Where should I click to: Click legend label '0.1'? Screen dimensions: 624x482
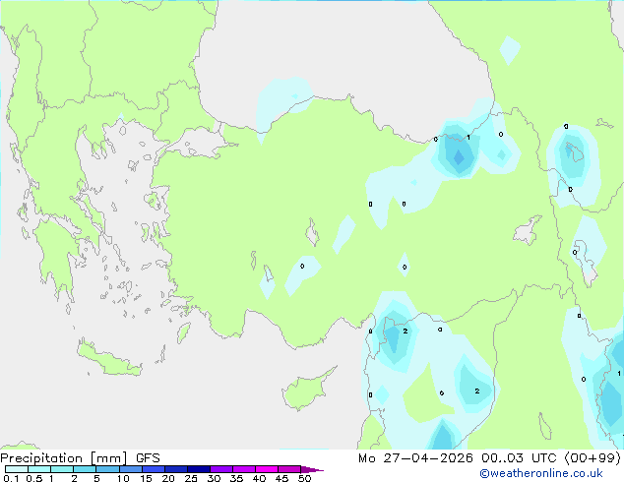click(x=11, y=478)
